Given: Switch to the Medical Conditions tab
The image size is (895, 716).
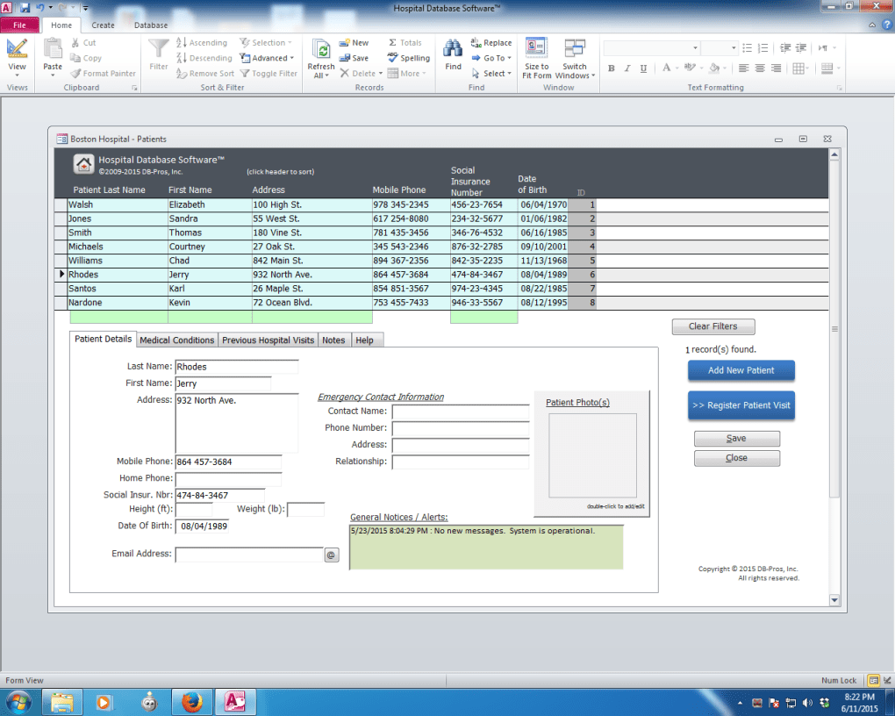Looking at the screenshot, I should [x=176, y=340].
